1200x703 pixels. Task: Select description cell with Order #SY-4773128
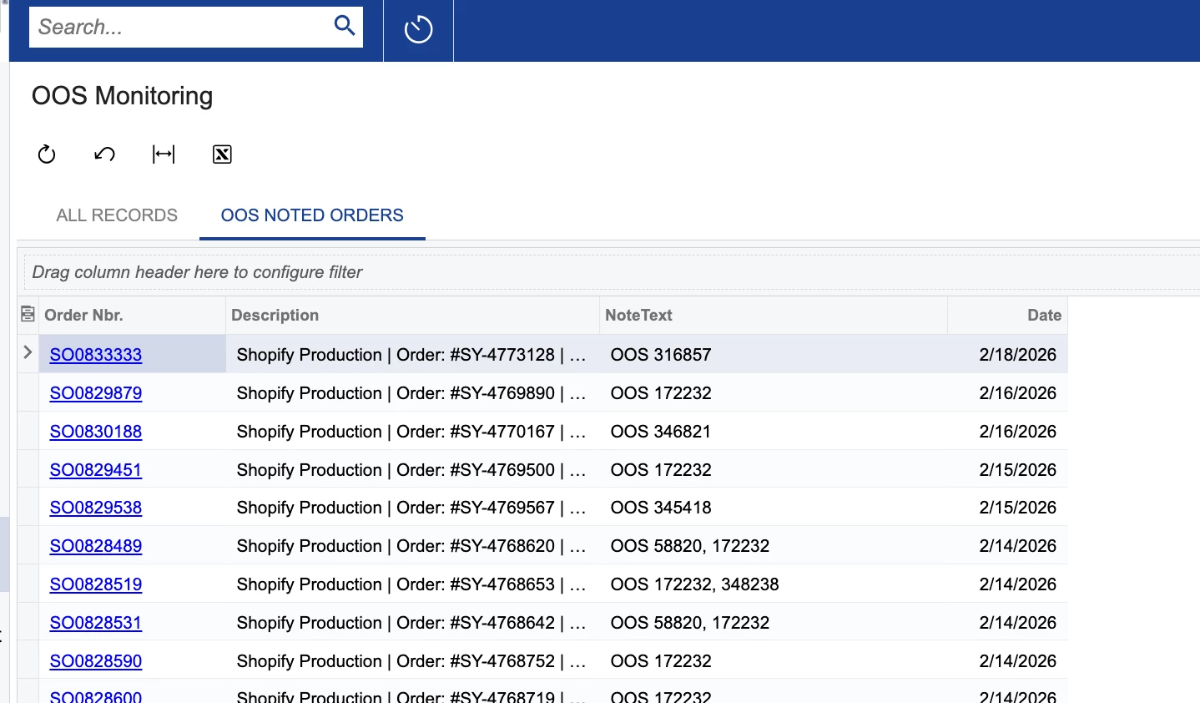click(x=412, y=355)
